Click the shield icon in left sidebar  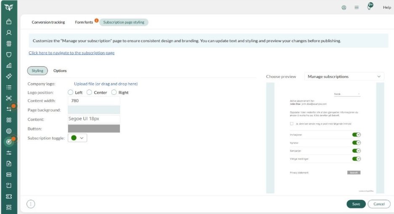pos(8,54)
